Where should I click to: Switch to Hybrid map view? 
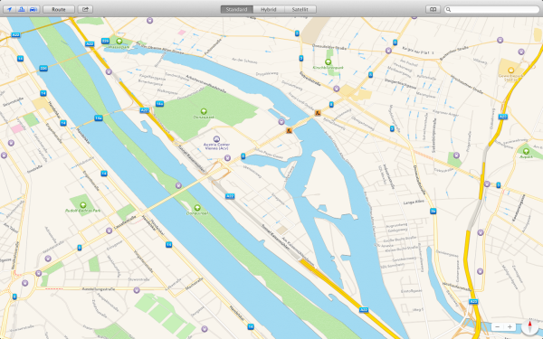pos(269,9)
